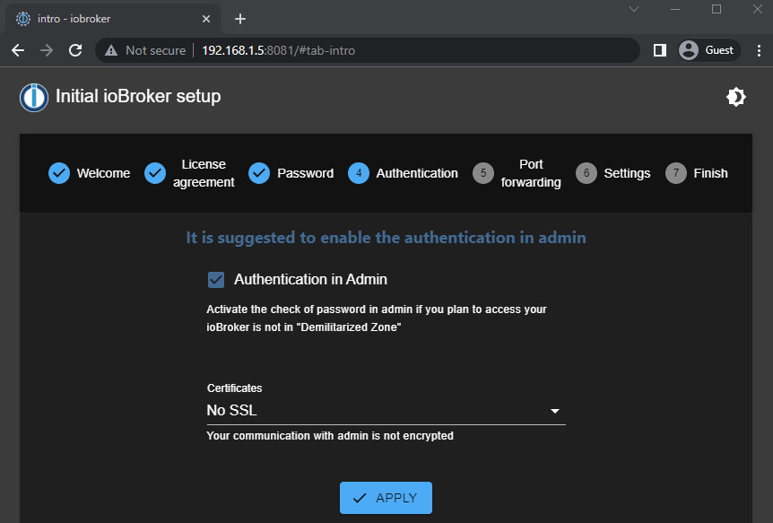This screenshot has height=523, width=773.
Task: Select the intro - iobroker browser tab
Action: 108,19
